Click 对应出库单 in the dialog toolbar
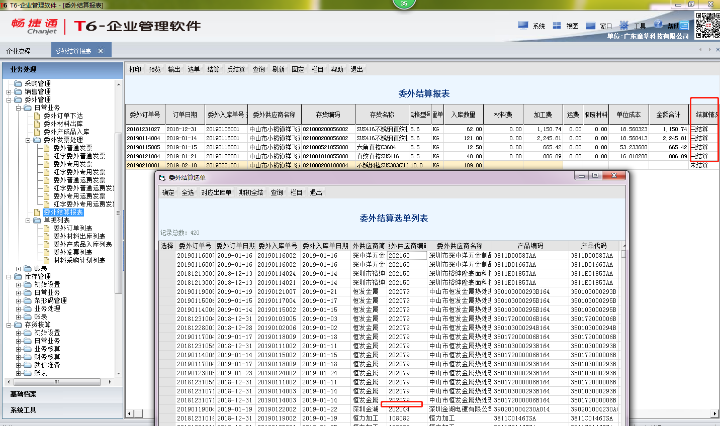The height and width of the screenshot is (426, 720). 216,192
